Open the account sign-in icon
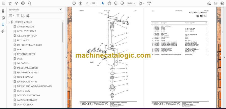Image resolution: width=226 pixels, height=109 pixels. tap(222, 3)
